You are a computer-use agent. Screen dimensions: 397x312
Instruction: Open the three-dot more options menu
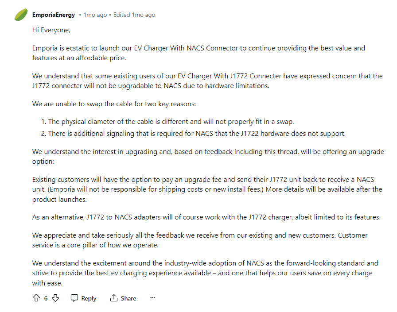tap(152, 298)
